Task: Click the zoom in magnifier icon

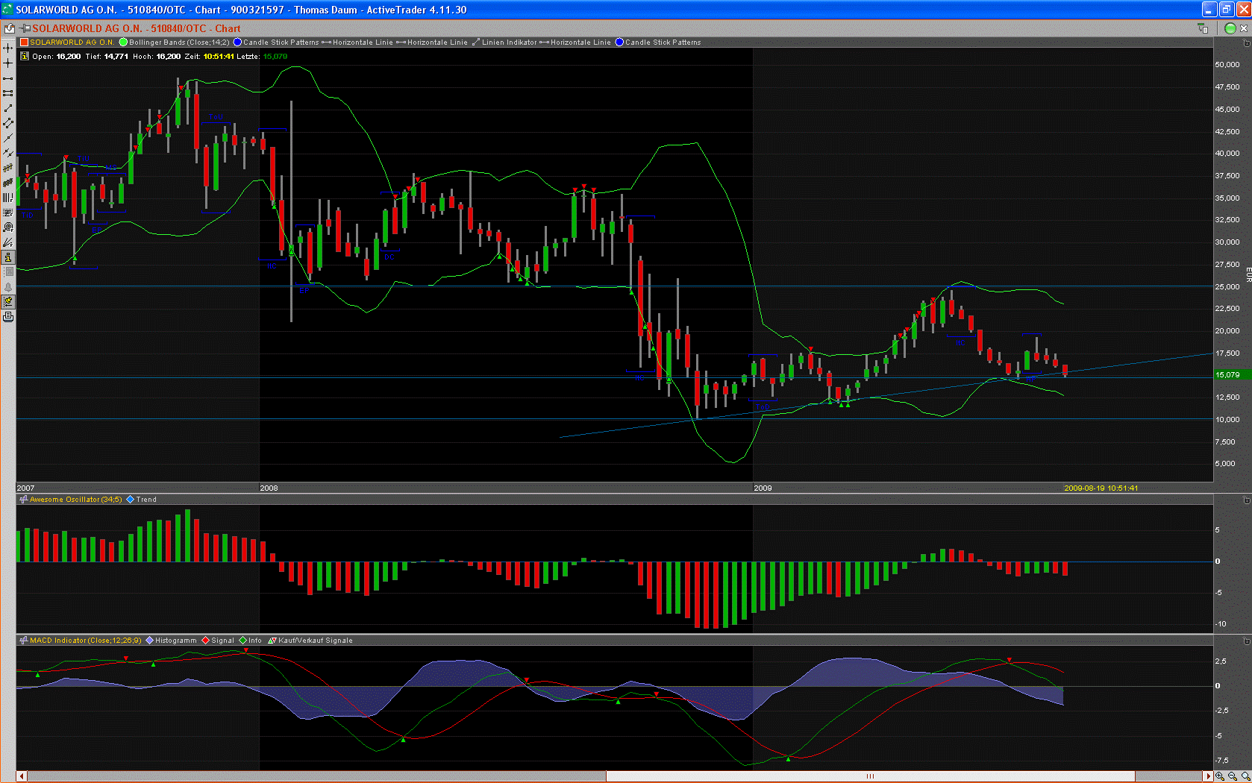Action: click(x=1220, y=776)
